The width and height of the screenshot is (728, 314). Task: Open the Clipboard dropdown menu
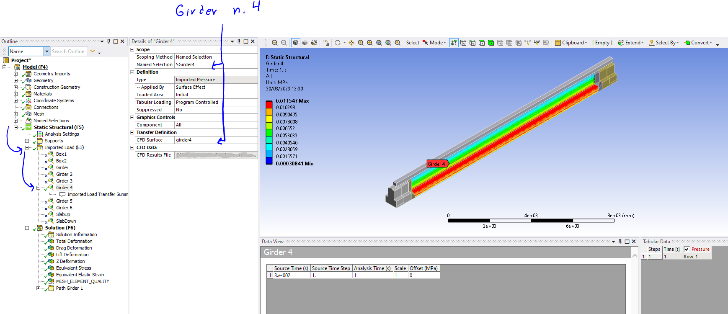pos(571,43)
